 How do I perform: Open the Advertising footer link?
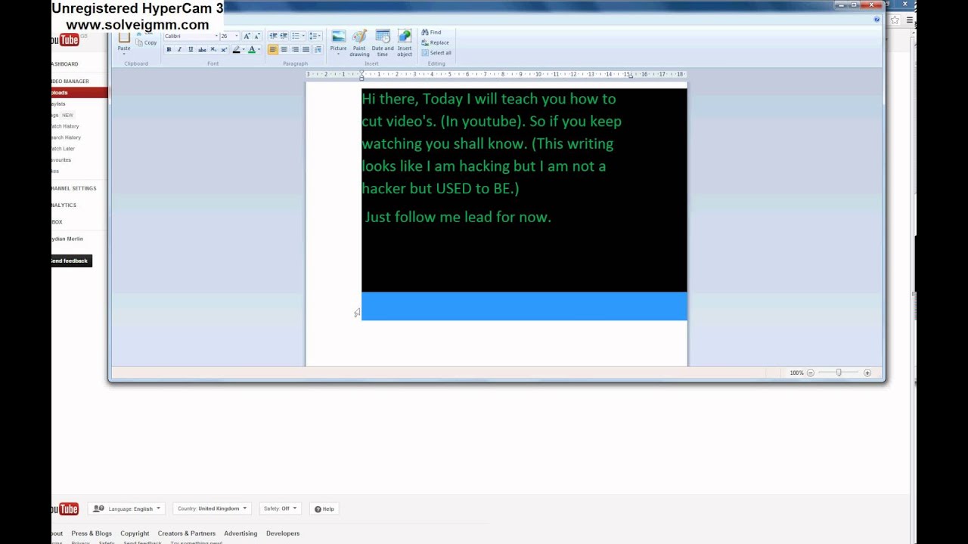(x=240, y=533)
